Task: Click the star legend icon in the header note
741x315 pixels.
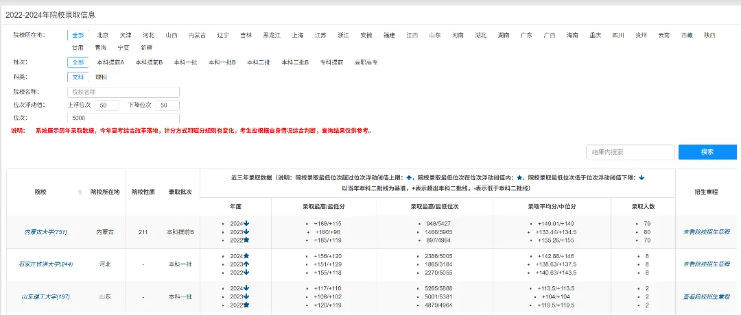Action: [520, 178]
